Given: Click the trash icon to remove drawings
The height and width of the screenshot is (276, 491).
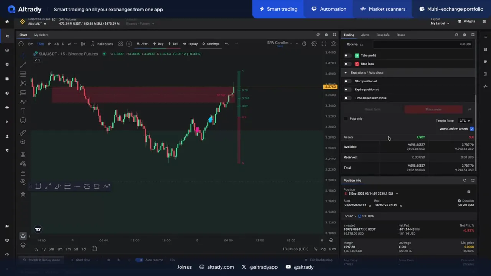Looking at the screenshot, I should coord(23,195).
